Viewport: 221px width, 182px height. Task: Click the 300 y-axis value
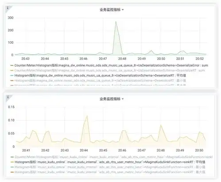pos(11,18)
